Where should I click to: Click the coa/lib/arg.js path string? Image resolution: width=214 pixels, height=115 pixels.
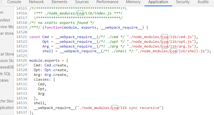pyautogui.click(x=160, y=46)
